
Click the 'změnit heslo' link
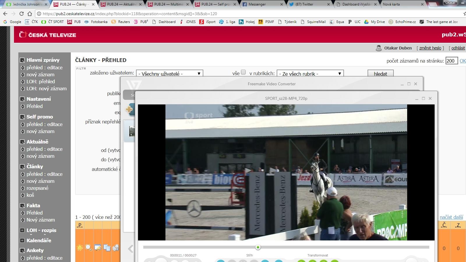(x=430, y=48)
